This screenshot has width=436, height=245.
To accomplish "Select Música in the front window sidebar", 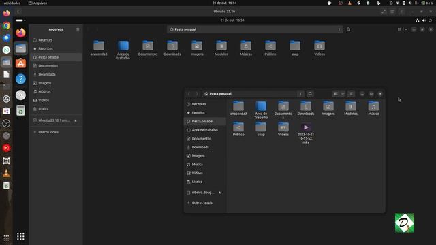I will click(x=205, y=165).
